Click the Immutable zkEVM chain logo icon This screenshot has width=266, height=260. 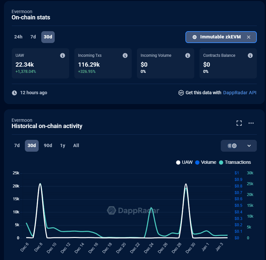click(x=195, y=37)
